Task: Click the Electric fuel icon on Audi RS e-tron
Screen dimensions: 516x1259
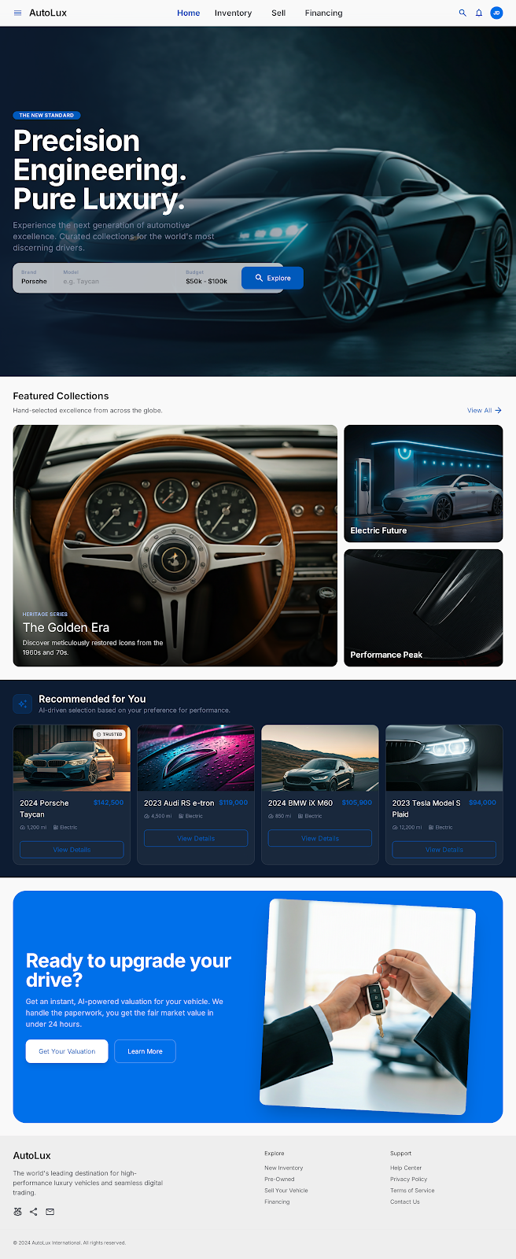Action: coord(182,816)
